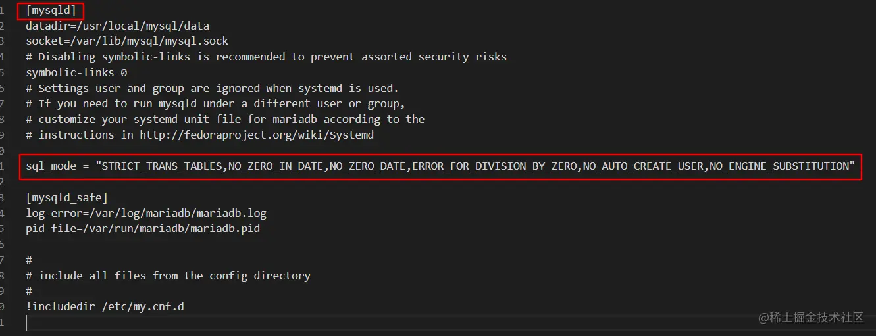876x336 pixels.
Task: Click the log-error path line
Action: pos(146,213)
